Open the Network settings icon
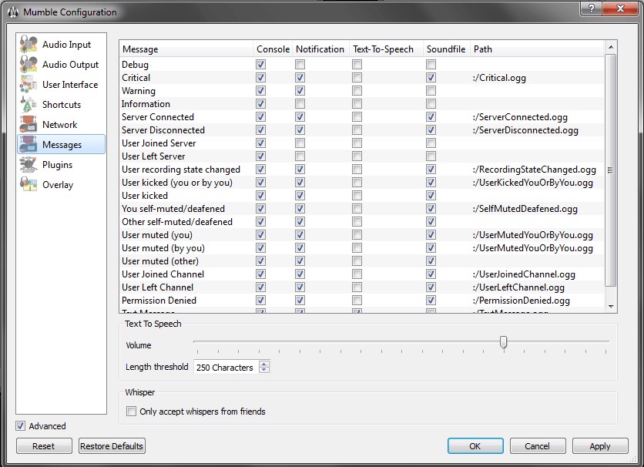Image resolution: width=644 pixels, height=467 pixels. click(29, 125)
